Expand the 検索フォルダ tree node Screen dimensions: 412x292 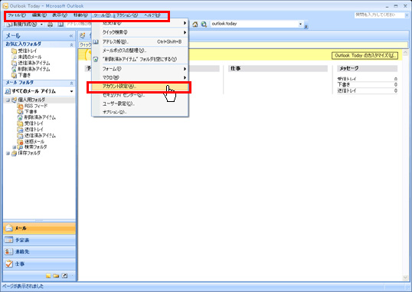point(15,147)
